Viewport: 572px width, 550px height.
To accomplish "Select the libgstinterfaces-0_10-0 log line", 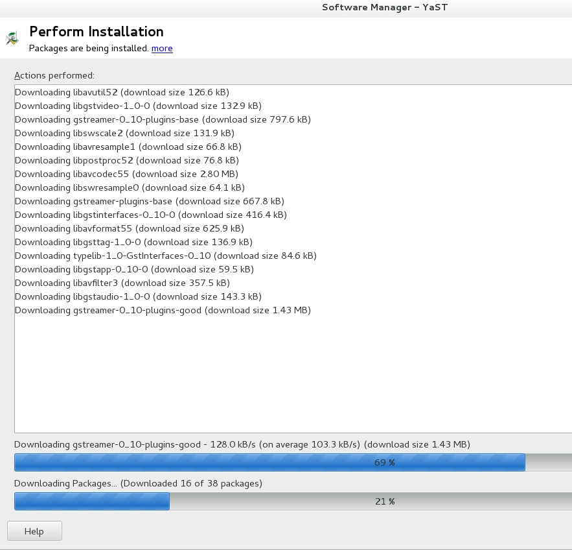I will (x=151, y=215).
